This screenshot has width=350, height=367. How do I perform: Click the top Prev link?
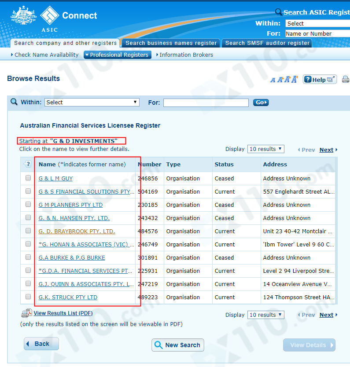(x=306, y=150)
